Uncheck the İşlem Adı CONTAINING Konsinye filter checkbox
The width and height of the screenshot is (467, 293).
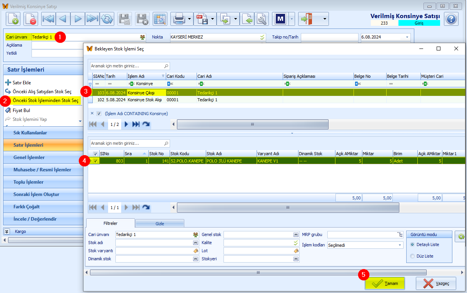click(99, 114)
